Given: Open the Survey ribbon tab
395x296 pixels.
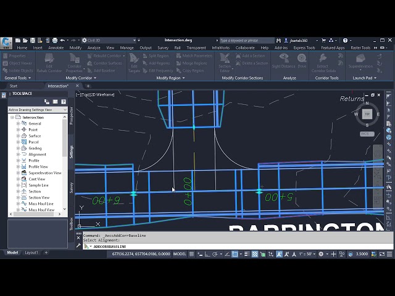Looking at the screenshot, I should [x=163, y=47].
